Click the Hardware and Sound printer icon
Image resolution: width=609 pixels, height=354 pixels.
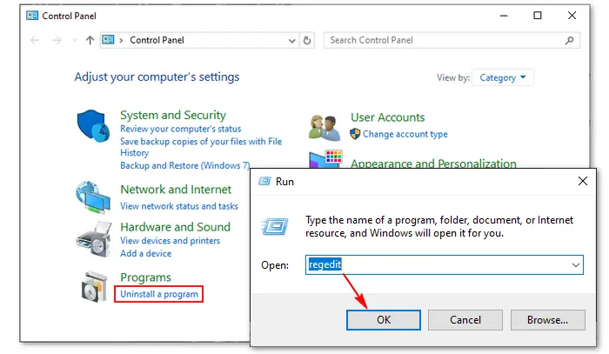(92, 236)
